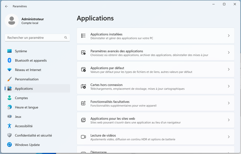Click the Personnalisation paintbrush icon
This screenshot has height=154, width=241.
9,79
